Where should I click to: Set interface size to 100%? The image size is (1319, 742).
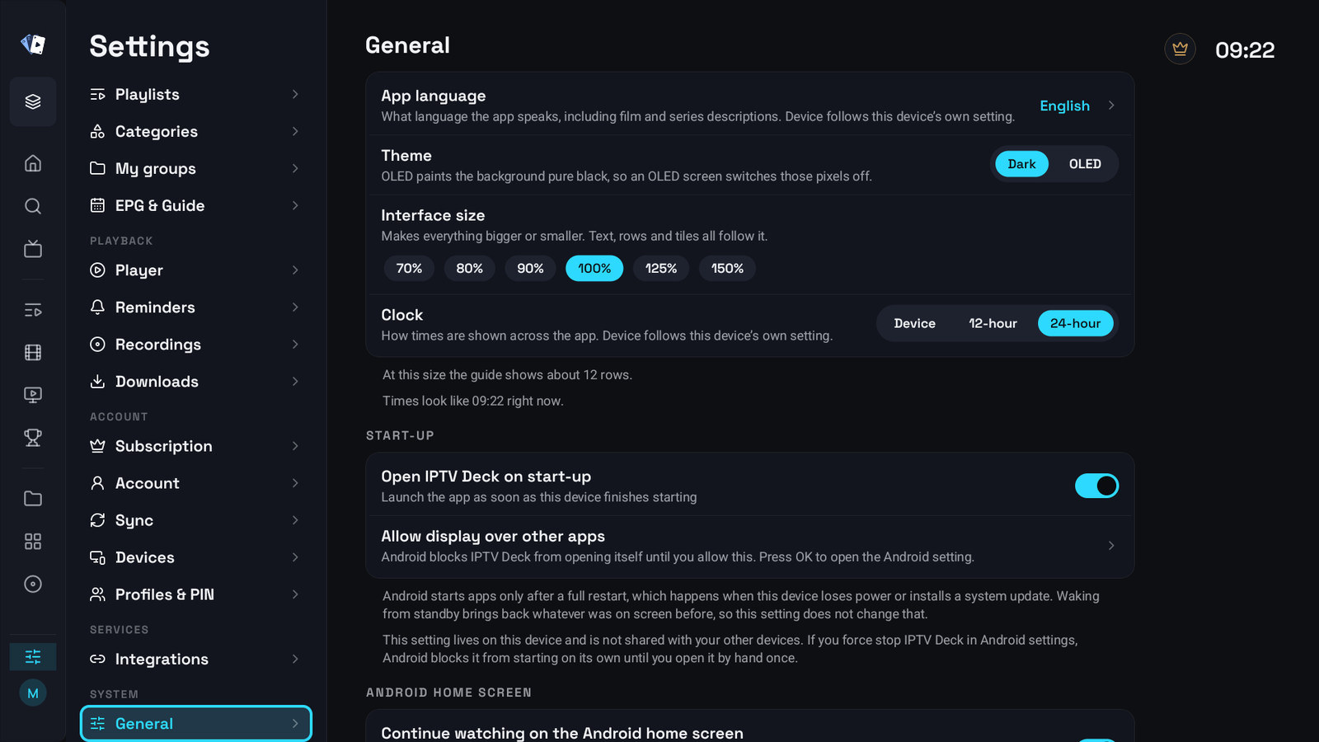point(594,269)
